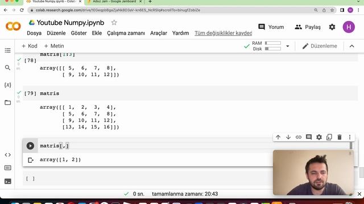Open Chrome menu three dots
The height and width of the screenshot is (204, 364).
tap(359, 10)
